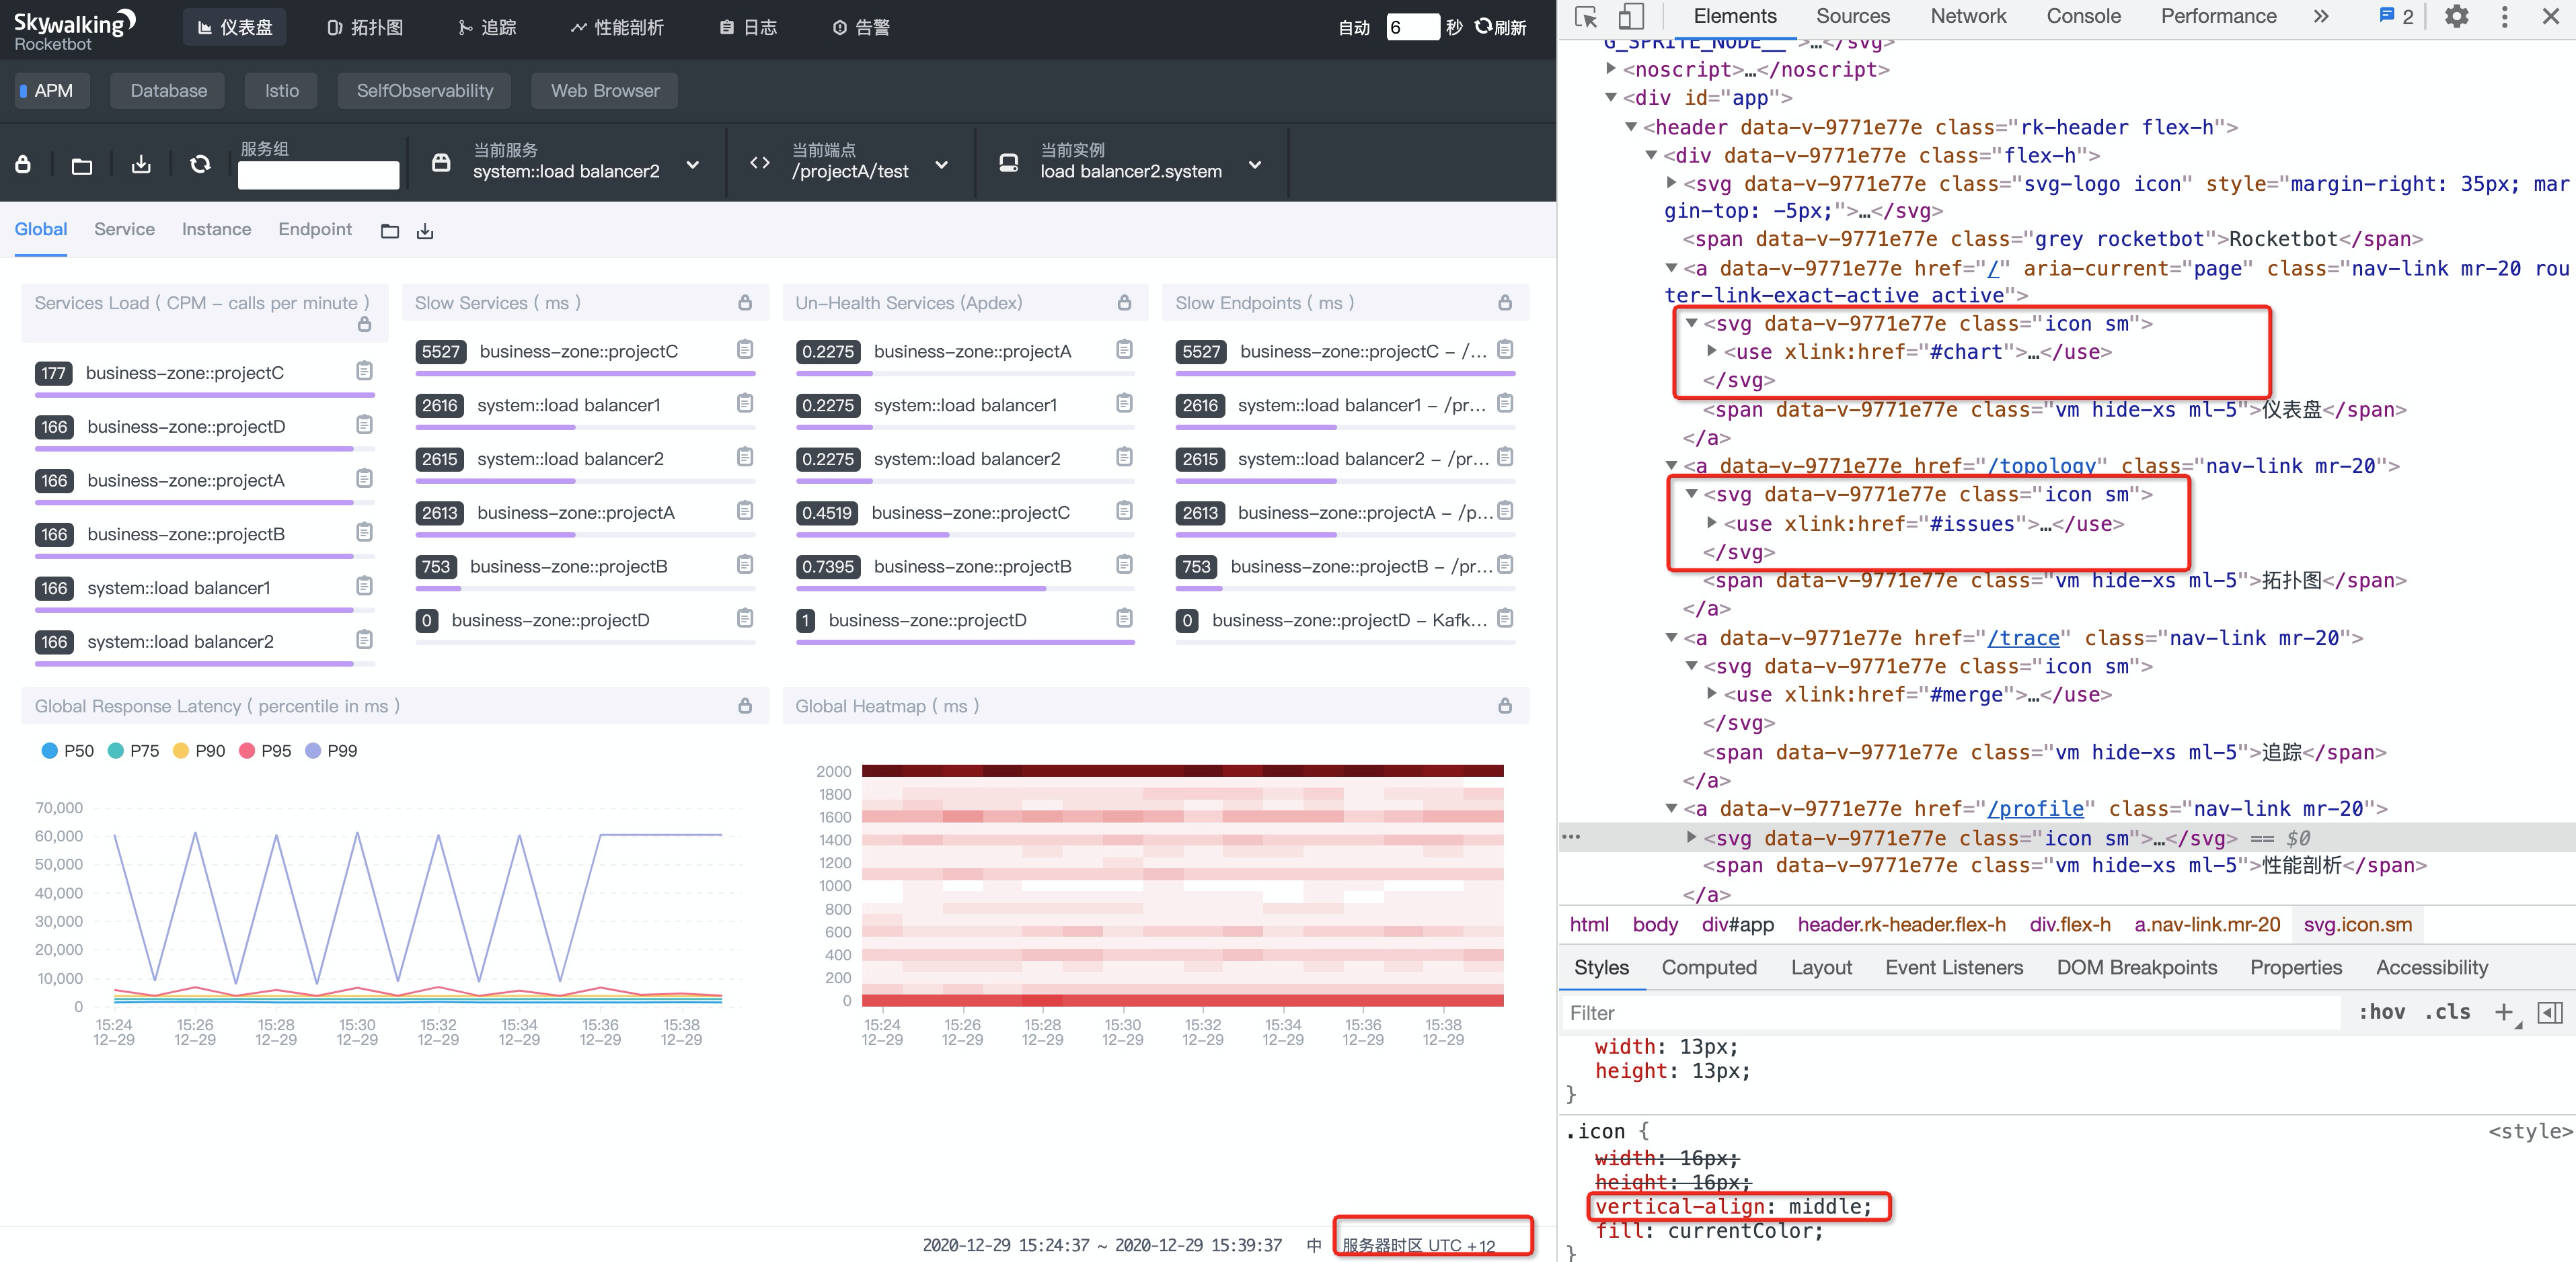This screenshot has width=2576, height=1262.
Task: Click the lock icon on the Slow Endpoints panel
Action: pos(1505,302)
